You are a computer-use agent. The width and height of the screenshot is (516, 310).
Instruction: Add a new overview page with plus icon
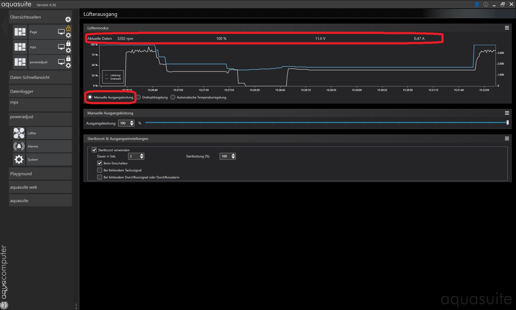[68, 19]
